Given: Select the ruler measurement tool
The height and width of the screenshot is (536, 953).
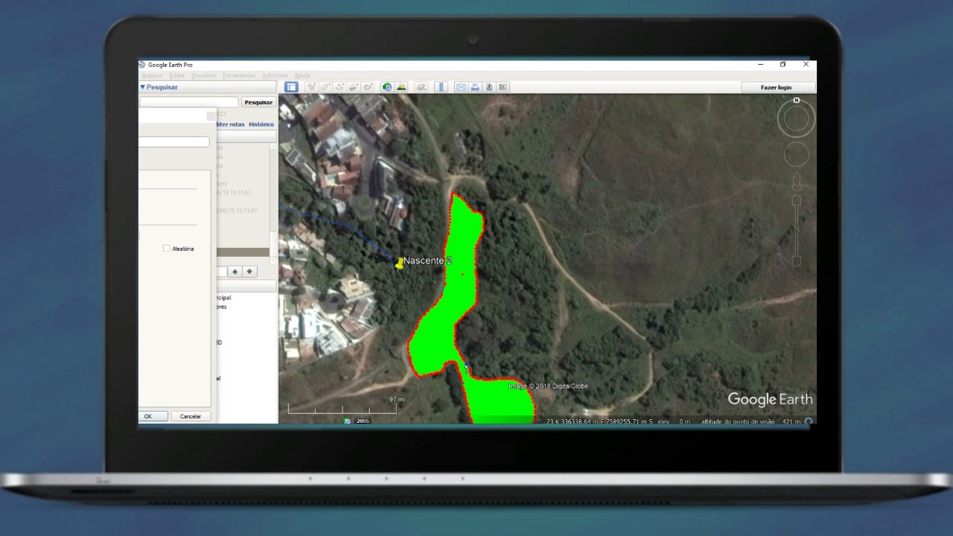Looking at the screenshot, I should coord(441,87).
